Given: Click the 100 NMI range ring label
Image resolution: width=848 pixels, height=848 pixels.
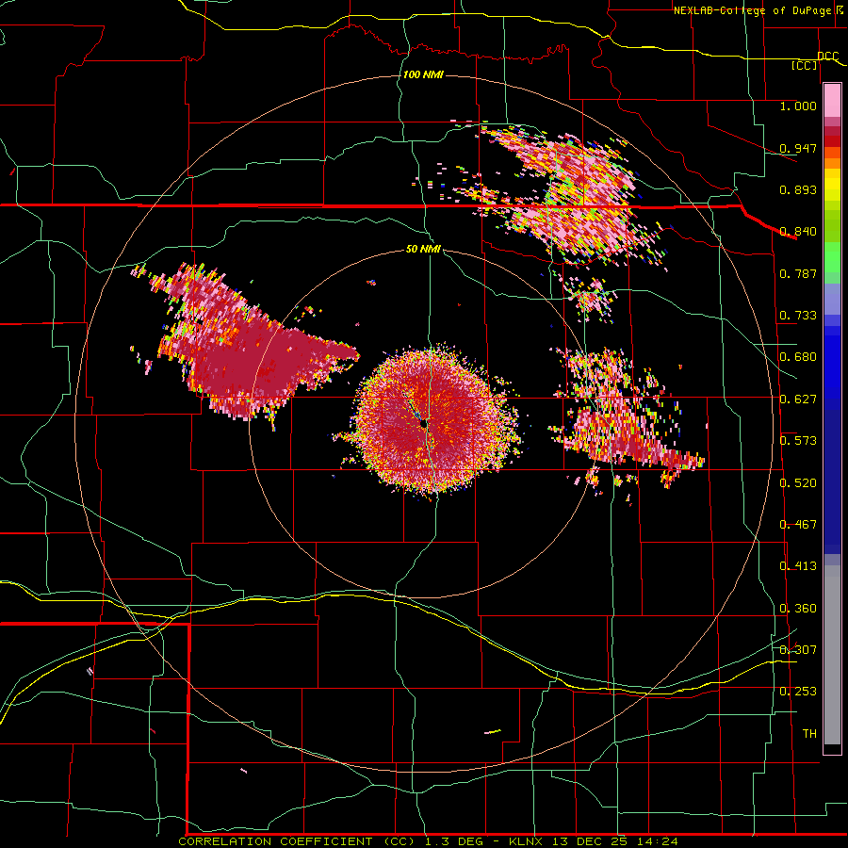Looking at the screenshot, I should [423, 74].
